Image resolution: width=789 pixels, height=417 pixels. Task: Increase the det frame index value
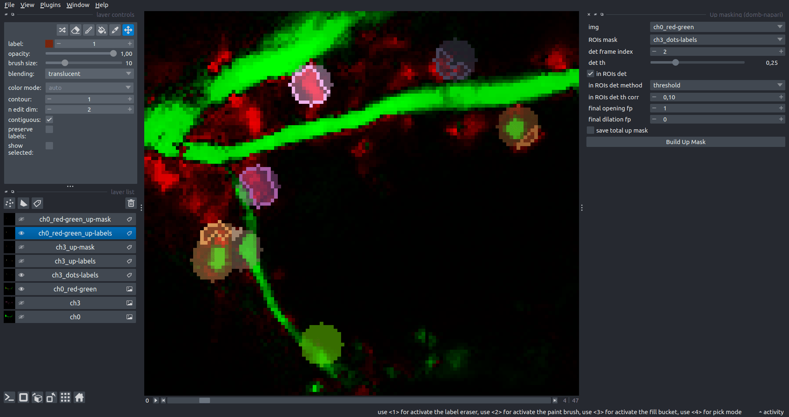(781, 51)
